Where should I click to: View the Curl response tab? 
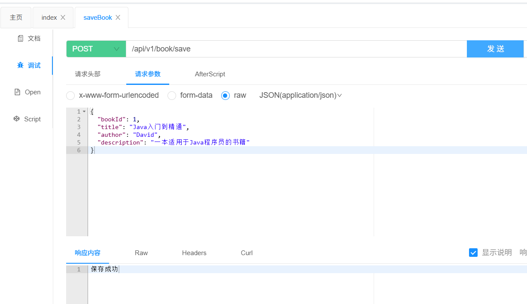click(247, 253)
